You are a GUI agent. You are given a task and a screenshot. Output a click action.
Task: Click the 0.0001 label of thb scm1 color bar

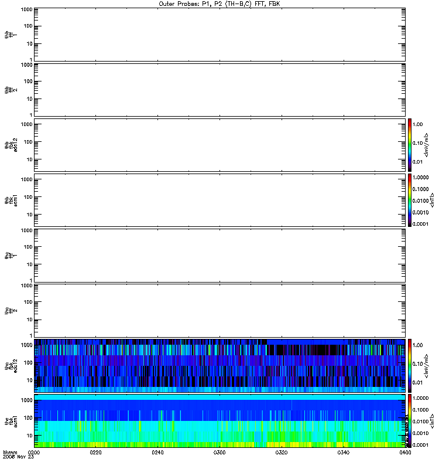tap(420, 224)
